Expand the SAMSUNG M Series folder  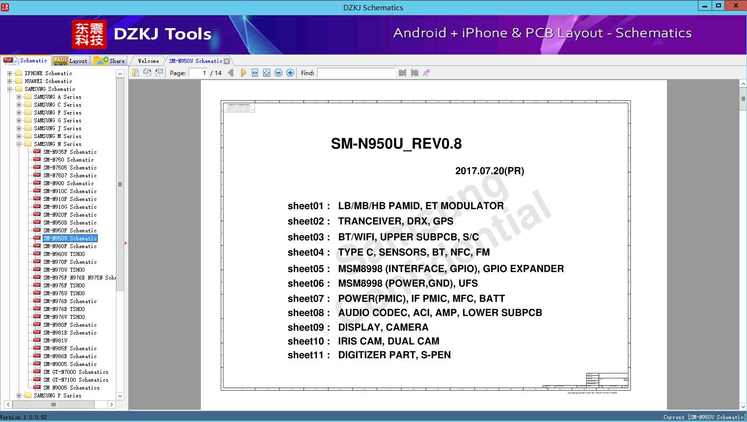pyautogui.click(x=19, y=136)
